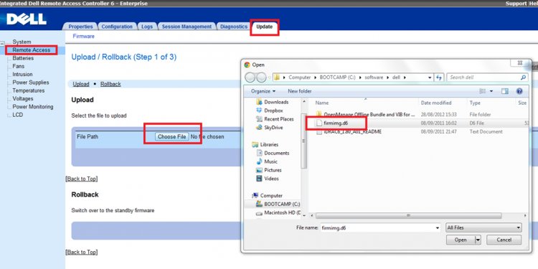Viewport: 538px width, 269px height.
Task: Select the OpenManage Offline Bundle folder
Action: (365, 115)
